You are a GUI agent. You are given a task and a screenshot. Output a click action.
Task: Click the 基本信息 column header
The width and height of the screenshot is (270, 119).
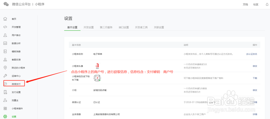coord(76,45)
